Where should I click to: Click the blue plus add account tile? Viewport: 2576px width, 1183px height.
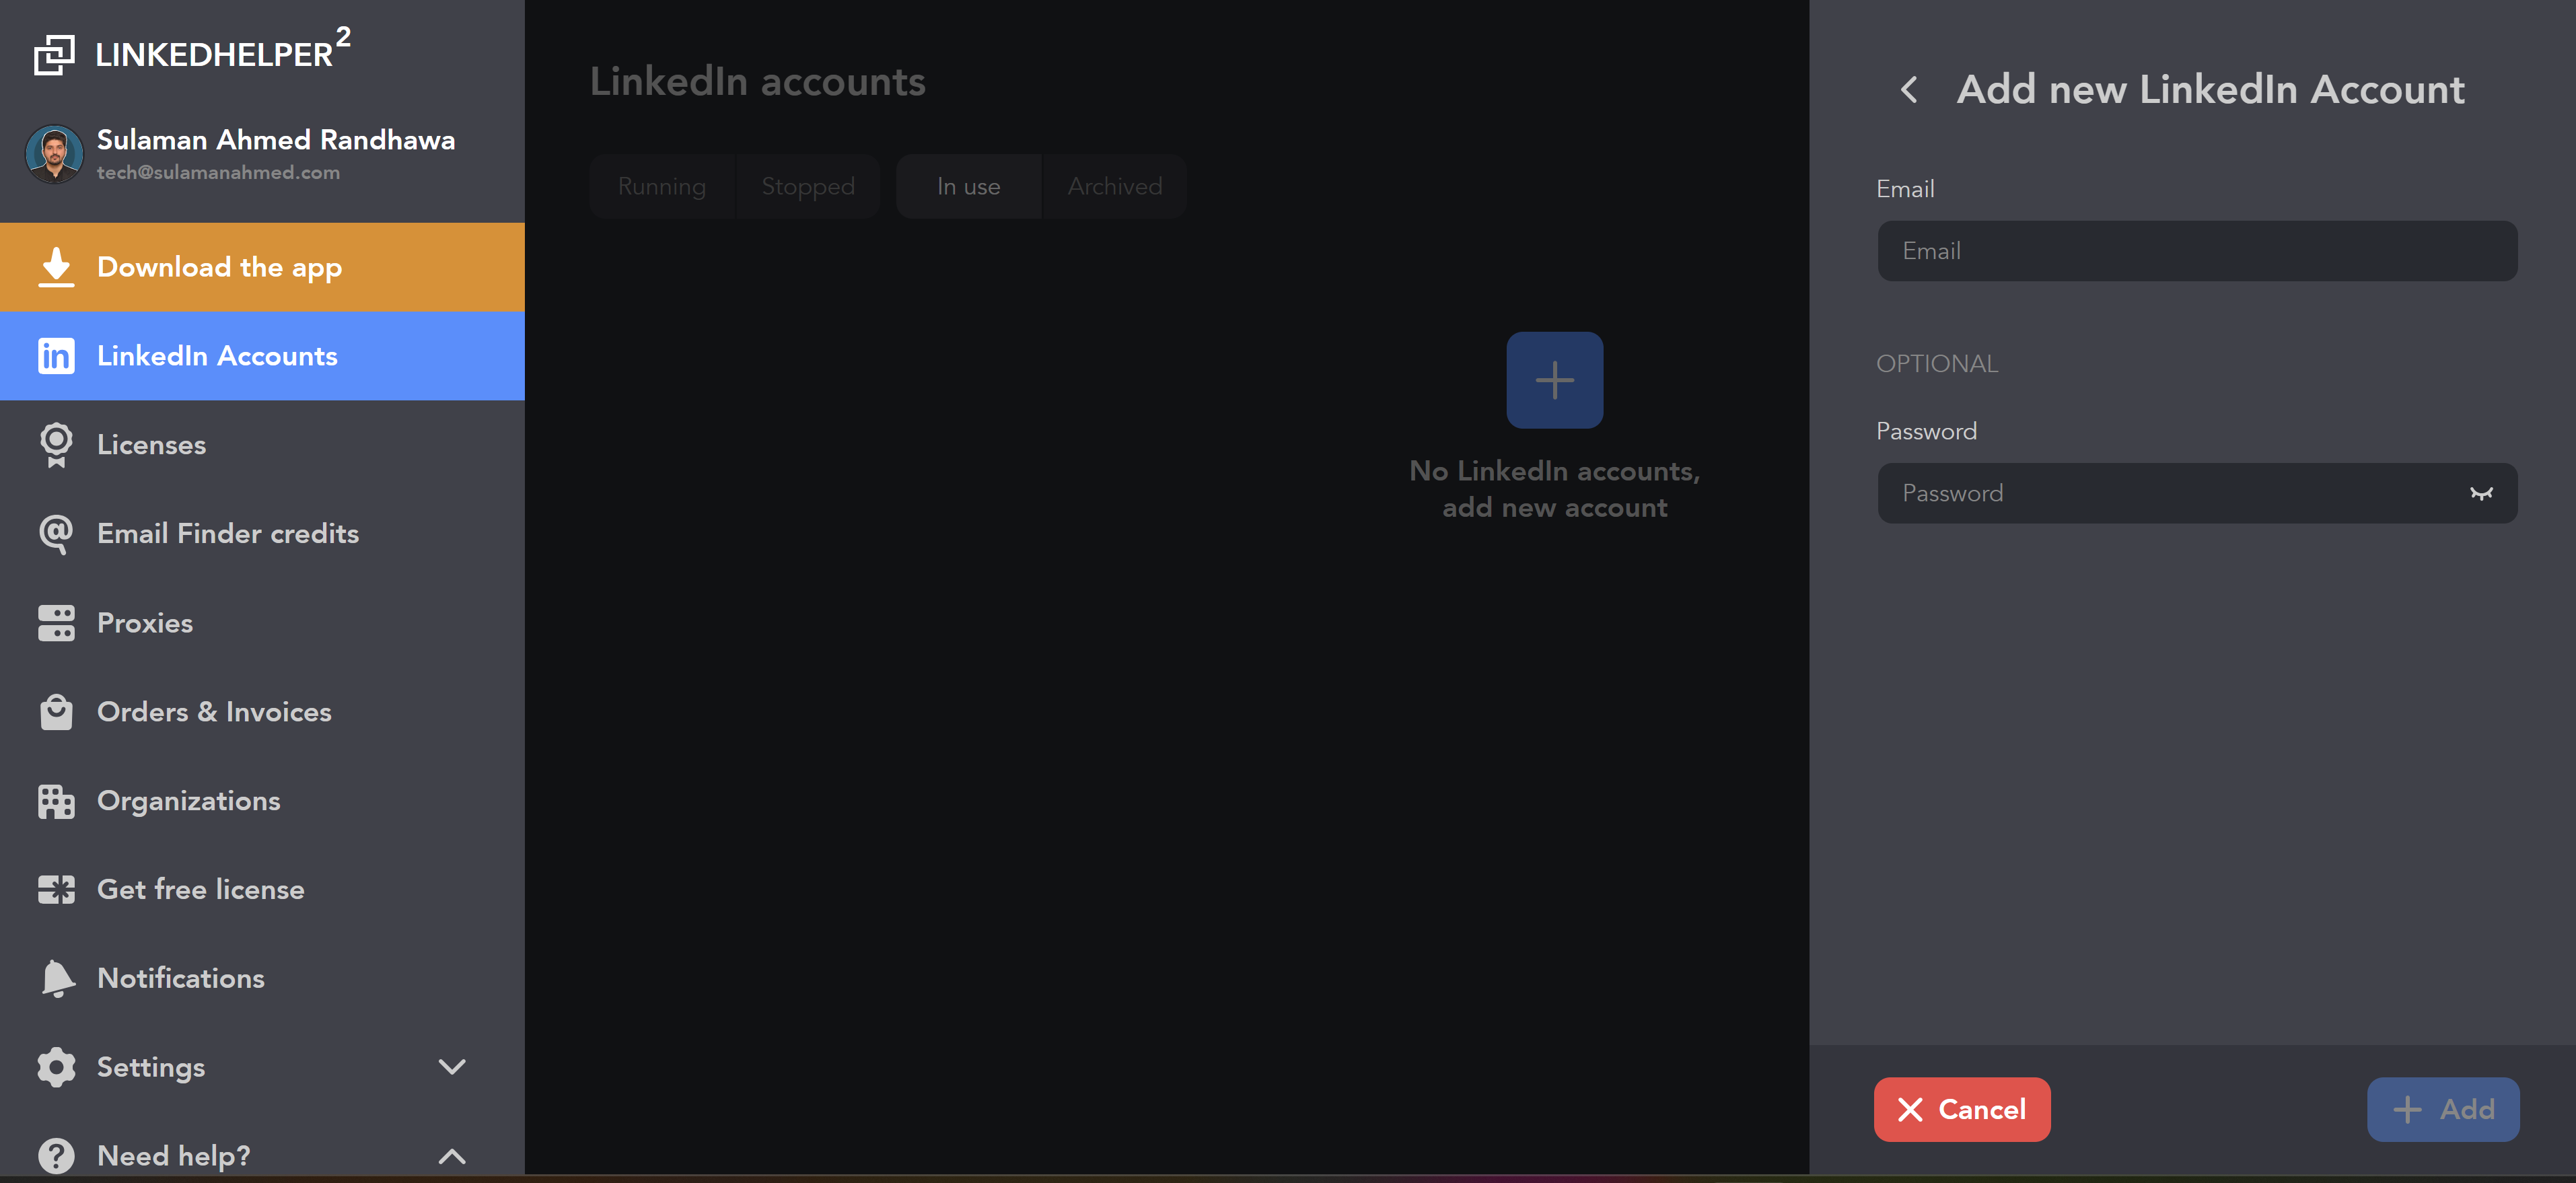click(1554, 380)
